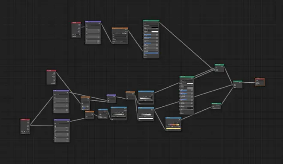Click yellow color swatch on orange gradient ColorRamp
283x164 pixels.
coord(174,129)
